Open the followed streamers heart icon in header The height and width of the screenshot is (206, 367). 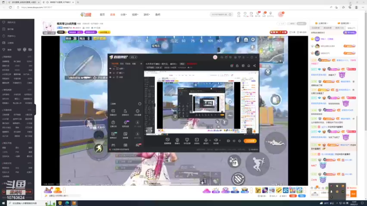pyautogui.click(x=245, y=14)
